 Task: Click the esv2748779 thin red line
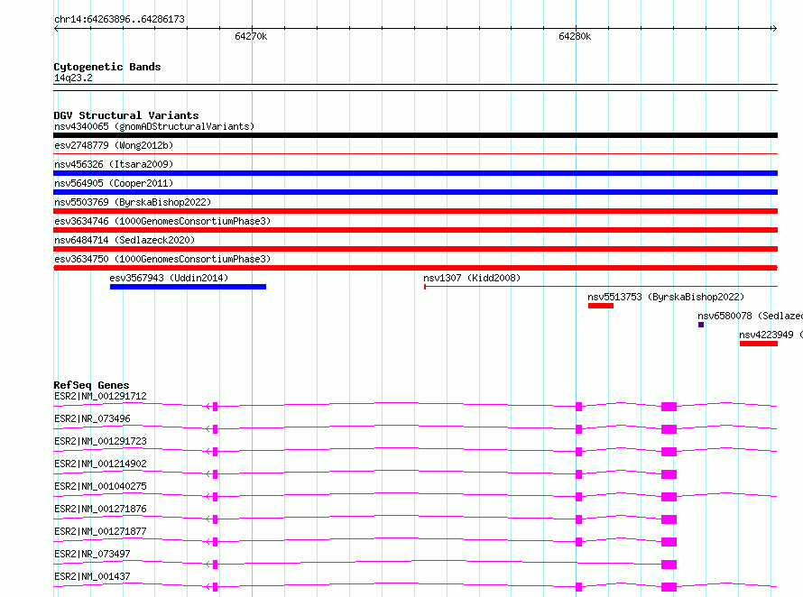[x=415, y=153]
